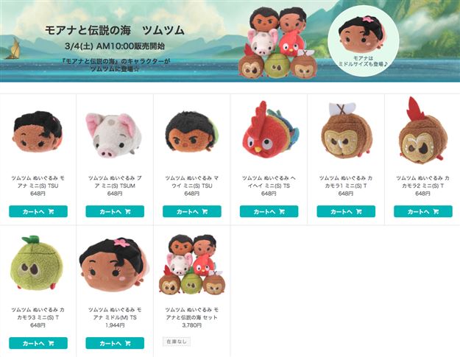
Task: View Heihei red rooster plush image
Action: tap(270, 130)
